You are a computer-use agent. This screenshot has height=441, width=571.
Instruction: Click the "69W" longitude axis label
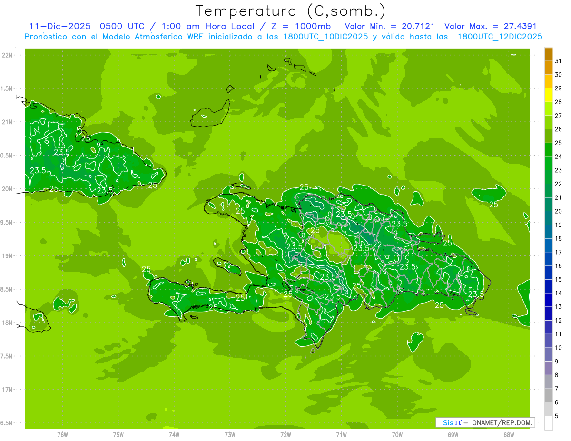(453, 435)
